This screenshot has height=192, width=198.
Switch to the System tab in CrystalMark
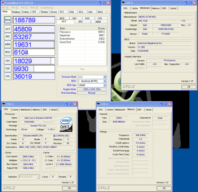pyautogui.click(x=25, y=12)
